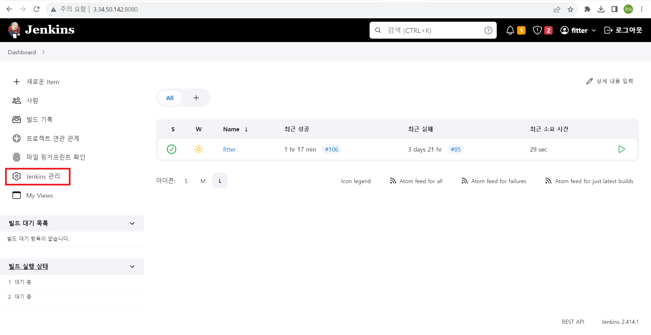Open Atom feed for all

(416, 181)
